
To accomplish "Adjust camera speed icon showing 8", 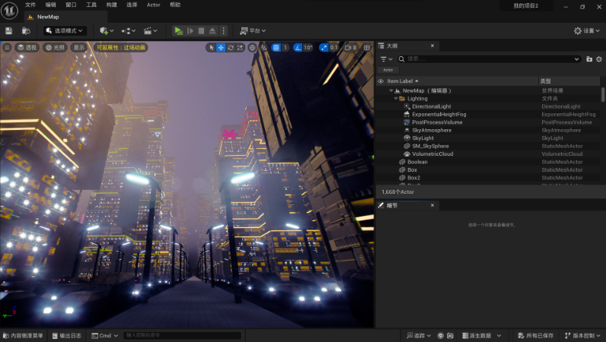I will click(350, 47).
